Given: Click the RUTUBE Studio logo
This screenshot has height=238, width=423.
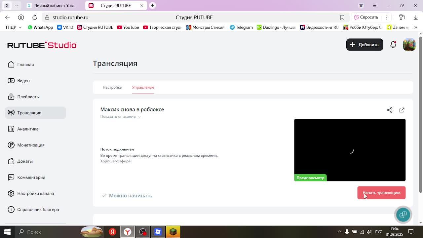Looking at the screenshot, I should [x=42, y=45].
